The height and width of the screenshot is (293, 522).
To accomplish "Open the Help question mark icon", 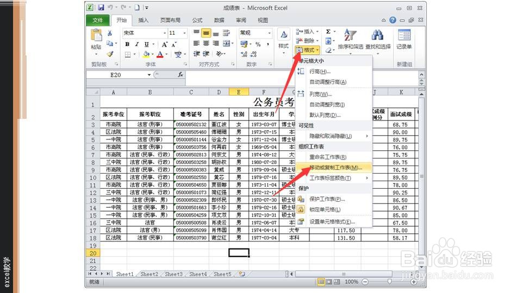I will [x=393, y=20].
